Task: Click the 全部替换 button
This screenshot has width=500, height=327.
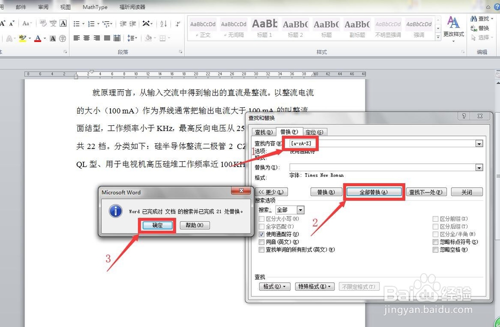Action: click(x=373, y=192)
